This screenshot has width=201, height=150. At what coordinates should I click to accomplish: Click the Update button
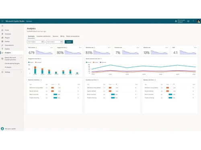click(x=69, y=42)
